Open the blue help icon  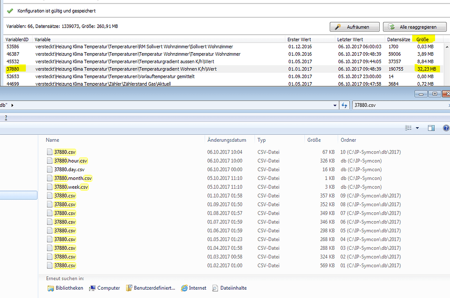(x=446, y=128)
